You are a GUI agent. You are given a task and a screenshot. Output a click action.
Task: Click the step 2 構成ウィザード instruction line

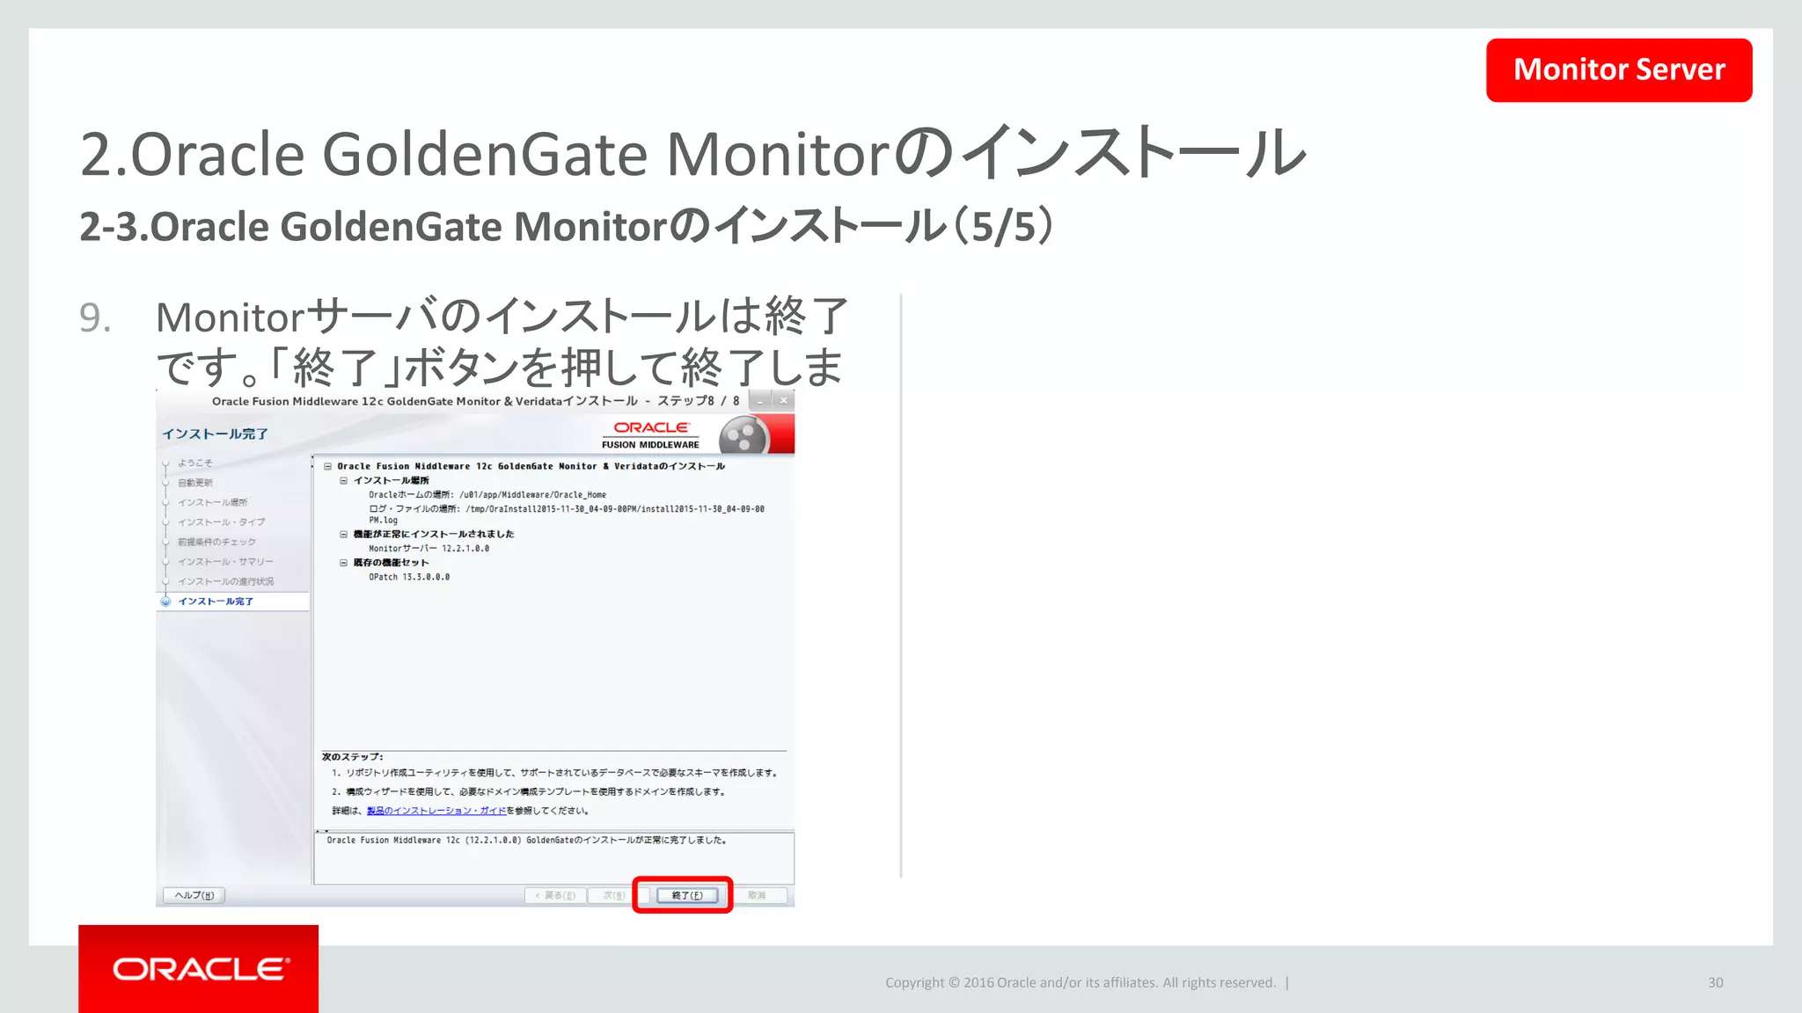tap(529, 792)
